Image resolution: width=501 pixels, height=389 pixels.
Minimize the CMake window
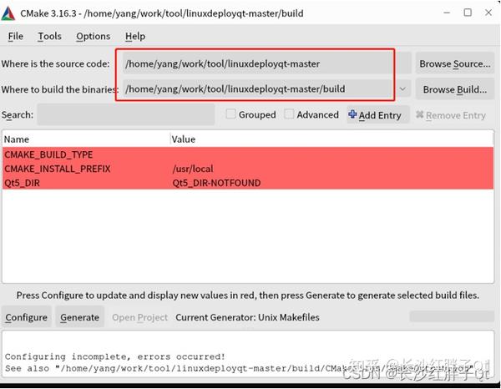coord(447,13)
